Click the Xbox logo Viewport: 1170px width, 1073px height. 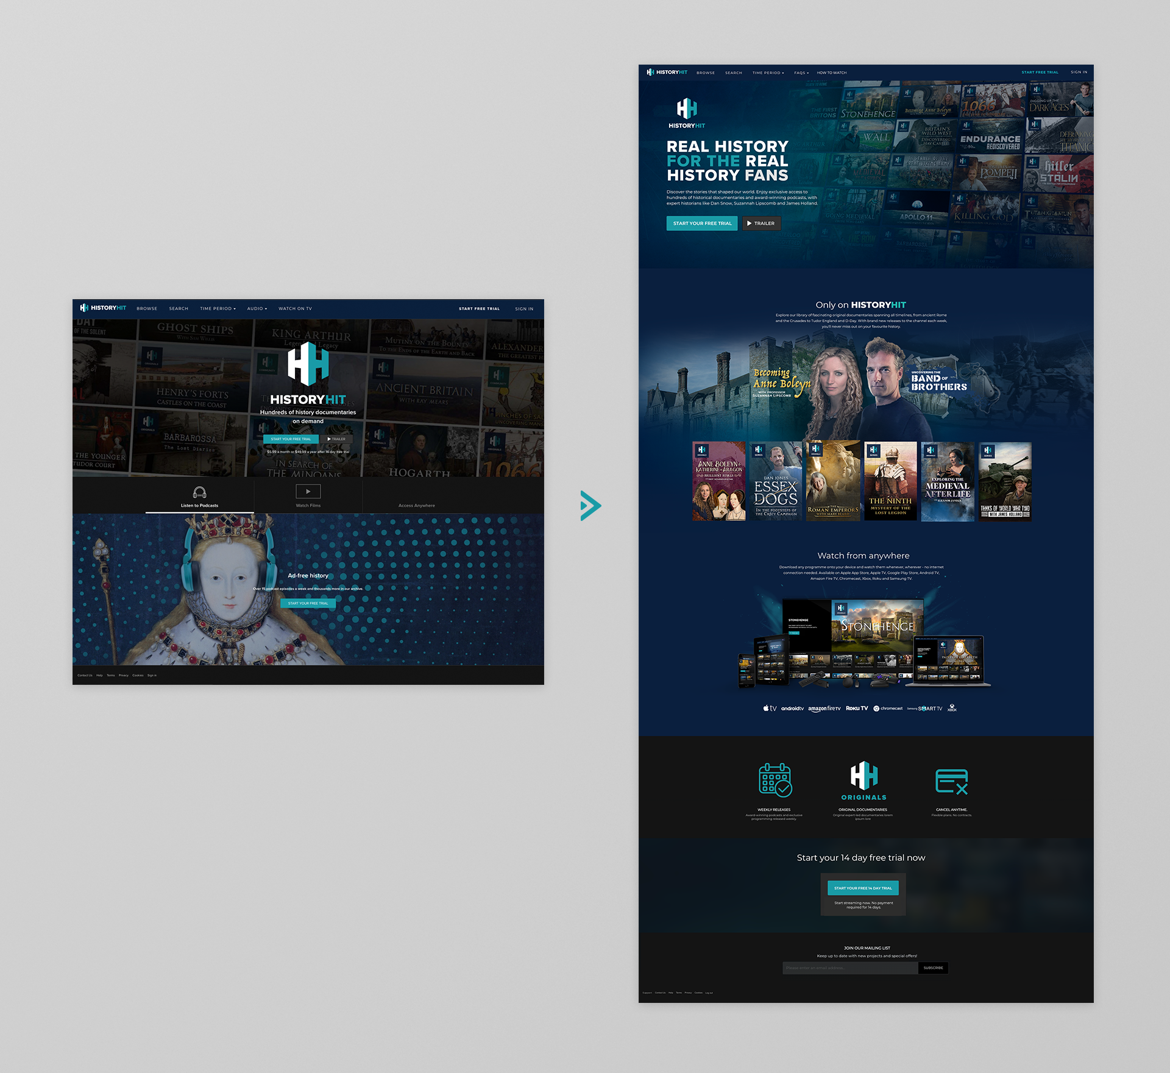952,708
